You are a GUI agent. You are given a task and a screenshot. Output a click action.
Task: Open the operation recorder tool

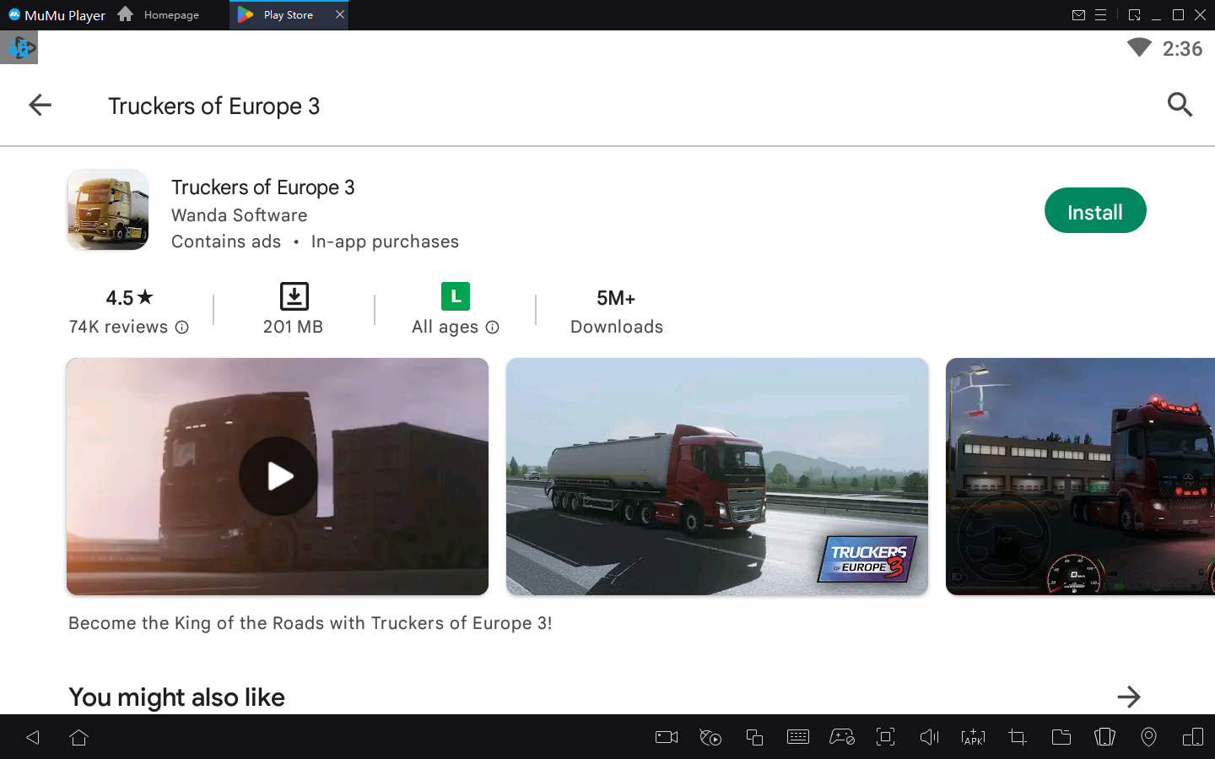coord(710,737)
